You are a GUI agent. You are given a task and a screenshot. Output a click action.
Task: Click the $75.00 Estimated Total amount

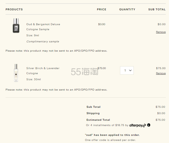coord(160,120)
